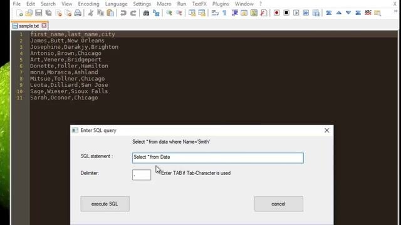
Task: Click the Open file toolbar icon
Action: [x=29, y=12]
